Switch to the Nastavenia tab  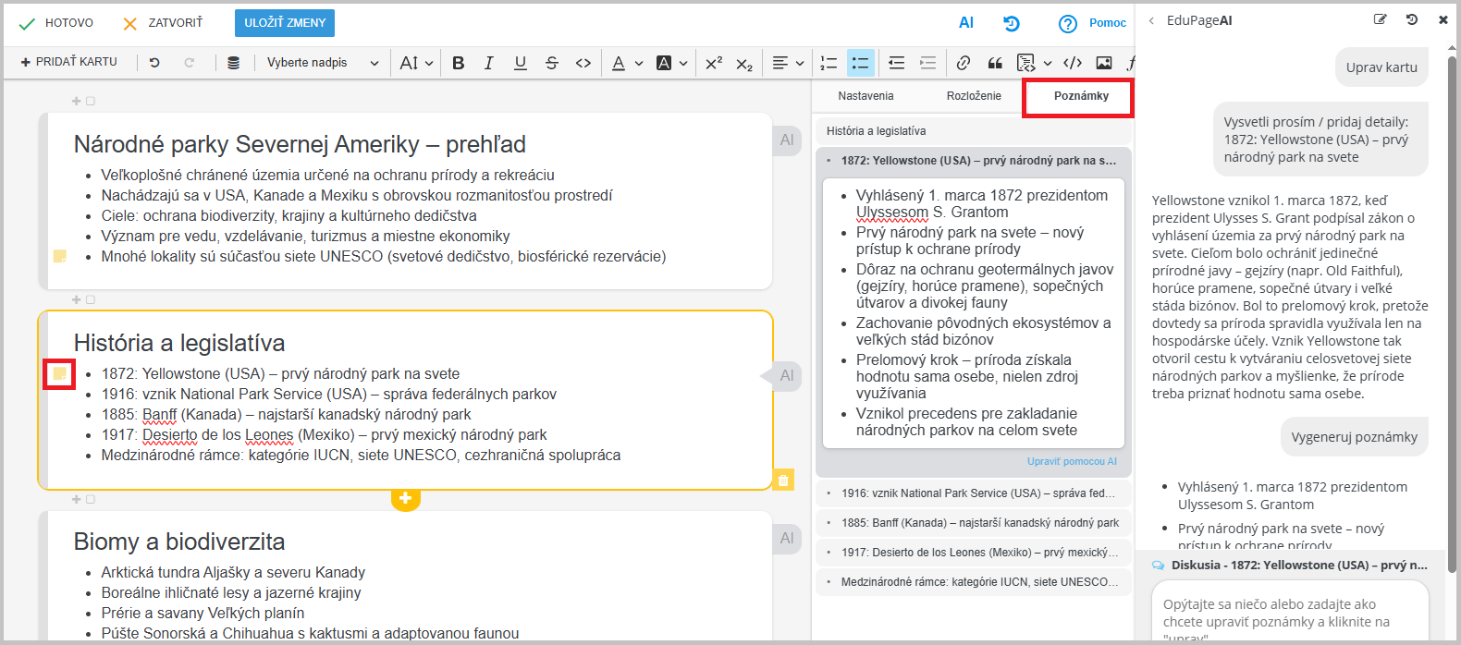[866, 96]
